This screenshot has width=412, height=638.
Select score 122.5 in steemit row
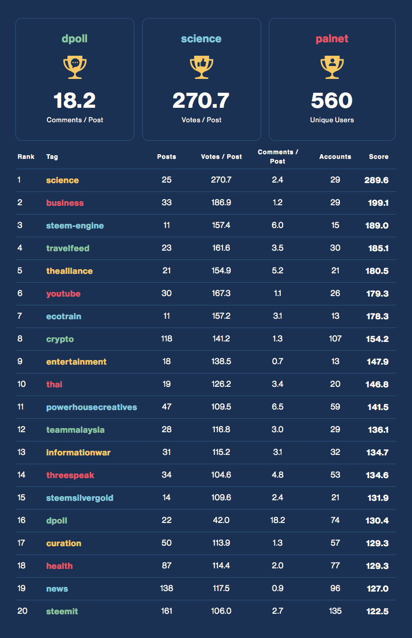coord(377,611)
